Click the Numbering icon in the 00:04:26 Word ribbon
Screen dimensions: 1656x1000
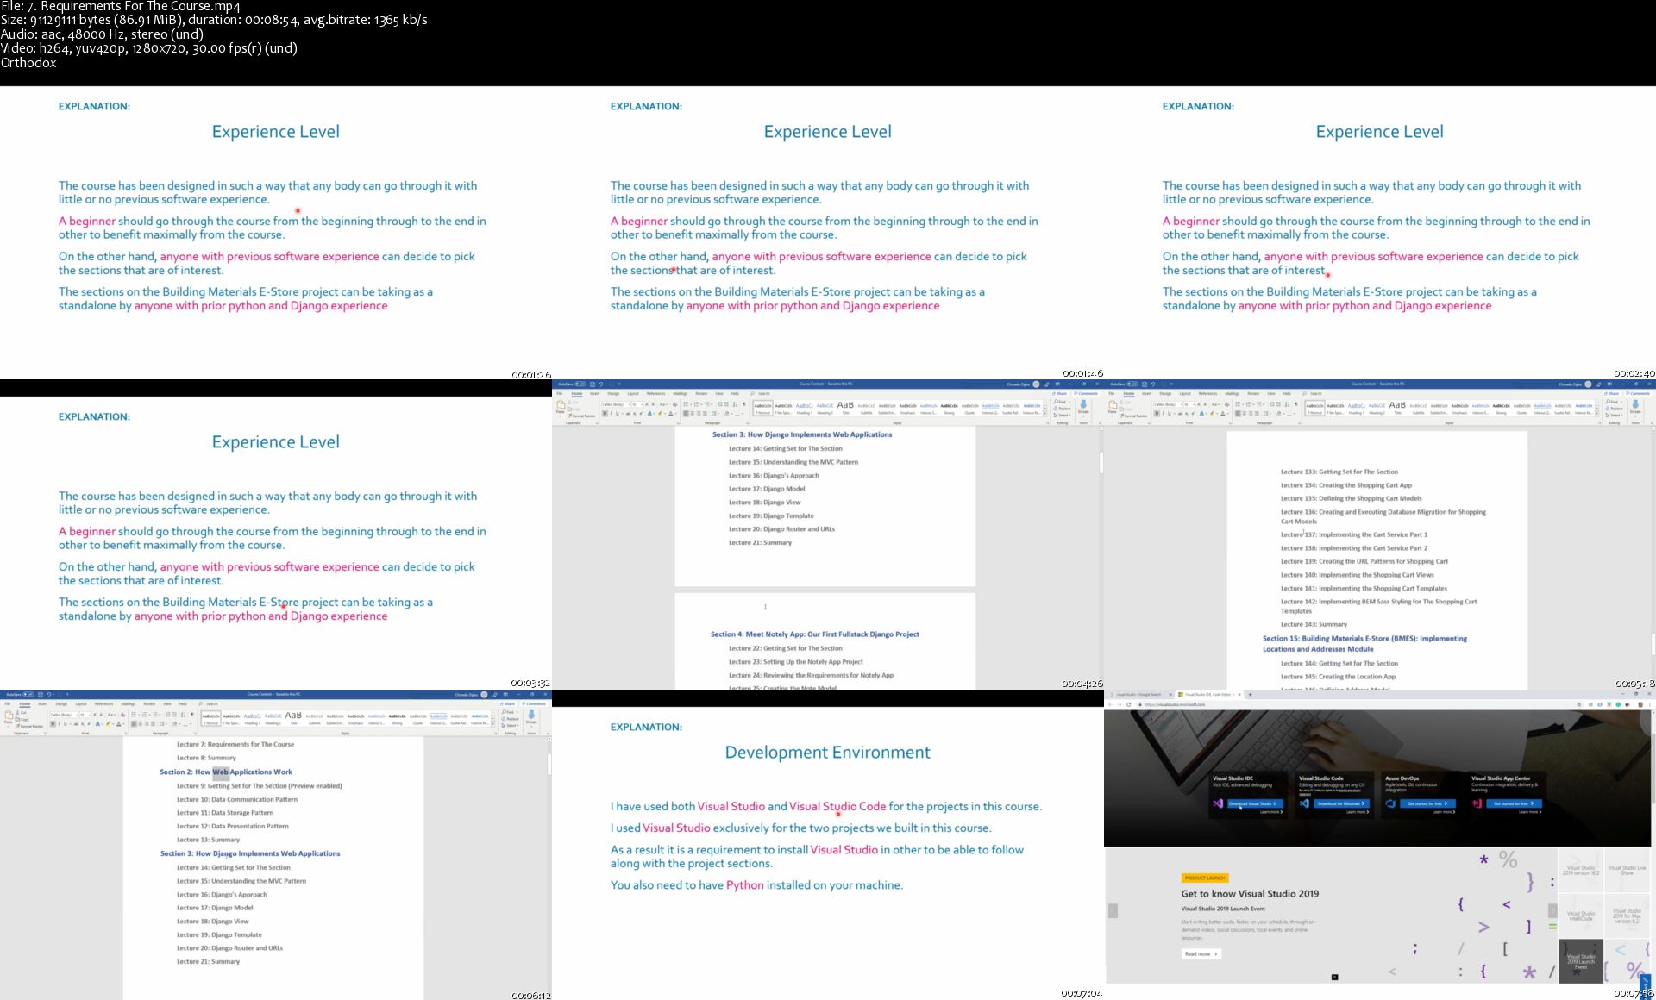(x=696, y=404)
